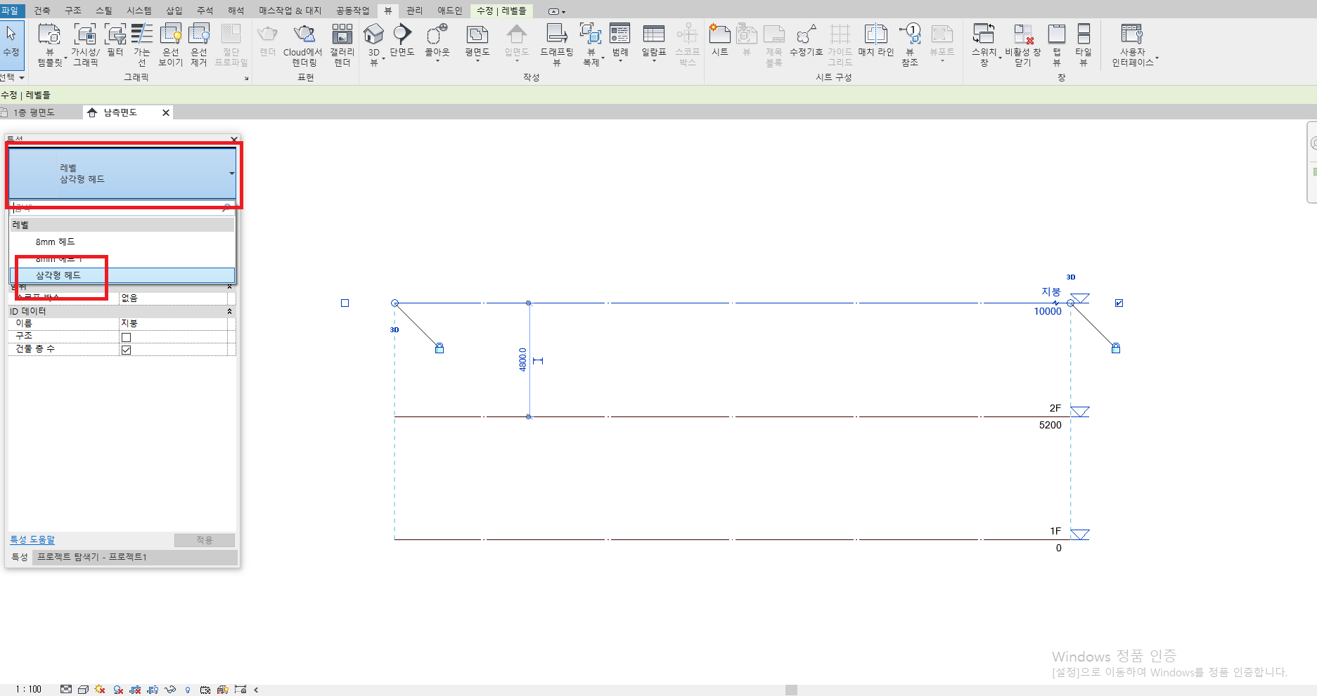Open 사용자 인터페이스 user interface menu

click(x=1133, y=45)
